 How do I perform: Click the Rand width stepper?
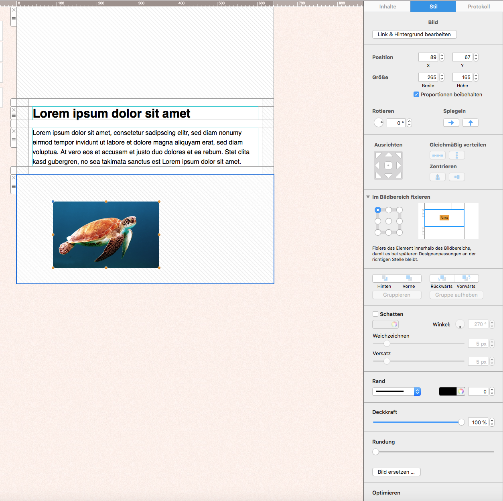[492, 391]
